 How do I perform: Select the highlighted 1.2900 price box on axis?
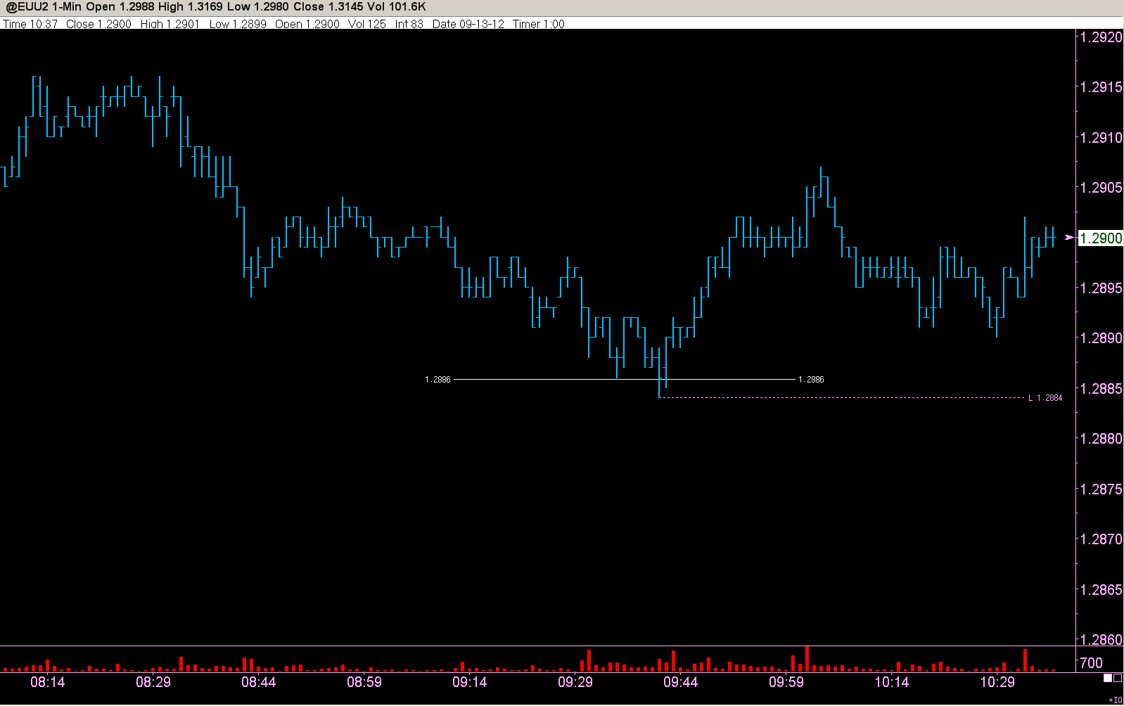pos(1101,238)
